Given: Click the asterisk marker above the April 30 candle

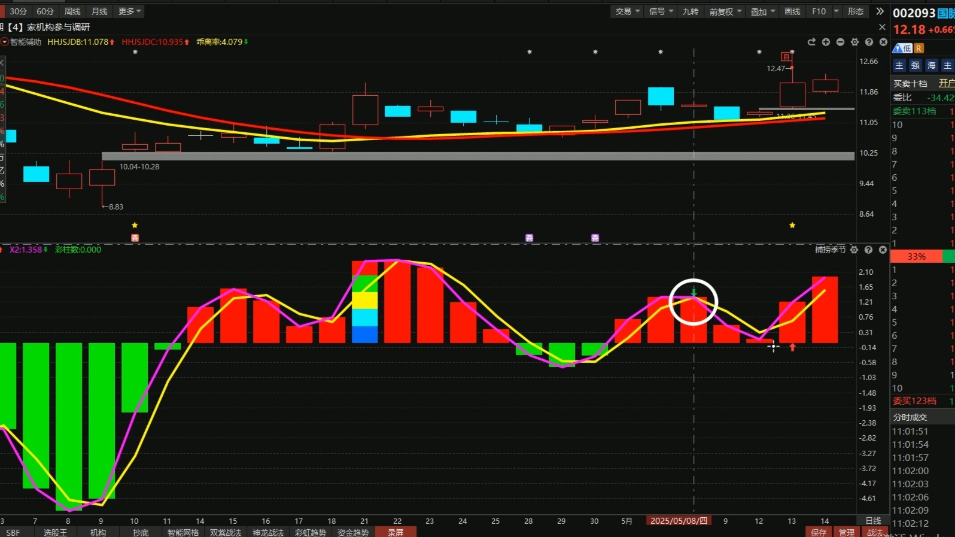Looking at the screenshot, I should [595, 53].
